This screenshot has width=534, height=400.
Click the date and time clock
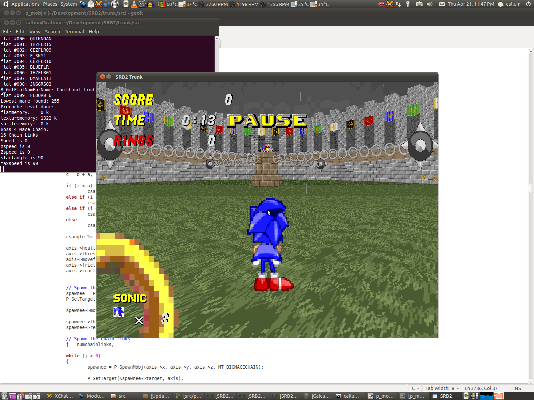(471, 4)
